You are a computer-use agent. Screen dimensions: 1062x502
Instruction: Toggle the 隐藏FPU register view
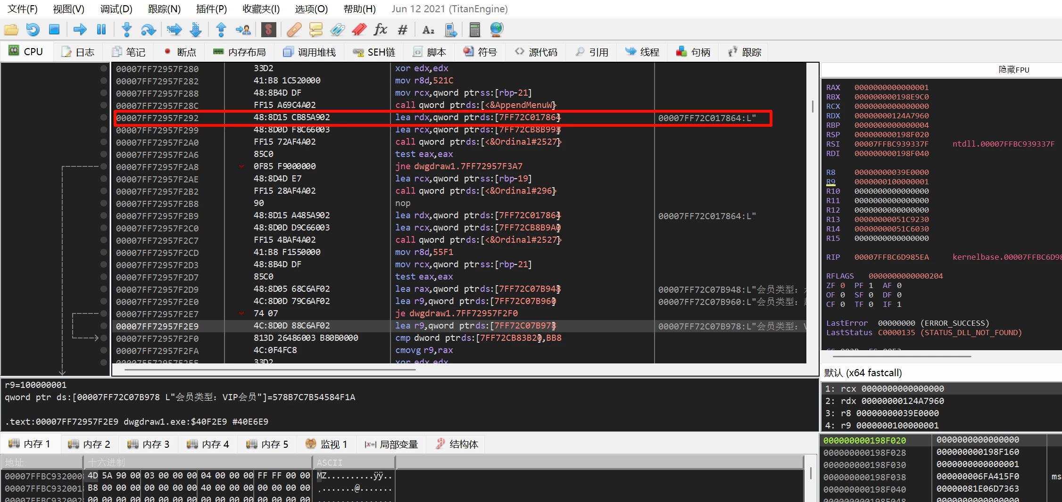tap(1013, 70)
